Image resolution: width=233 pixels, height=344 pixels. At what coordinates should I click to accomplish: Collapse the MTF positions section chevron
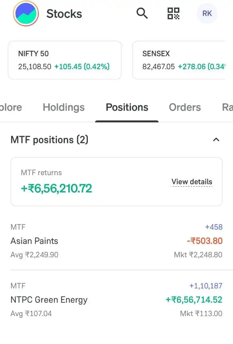pos(216,139)
